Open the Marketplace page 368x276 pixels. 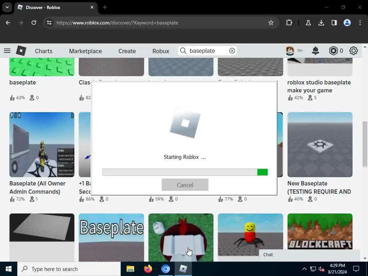click(86, 51)
